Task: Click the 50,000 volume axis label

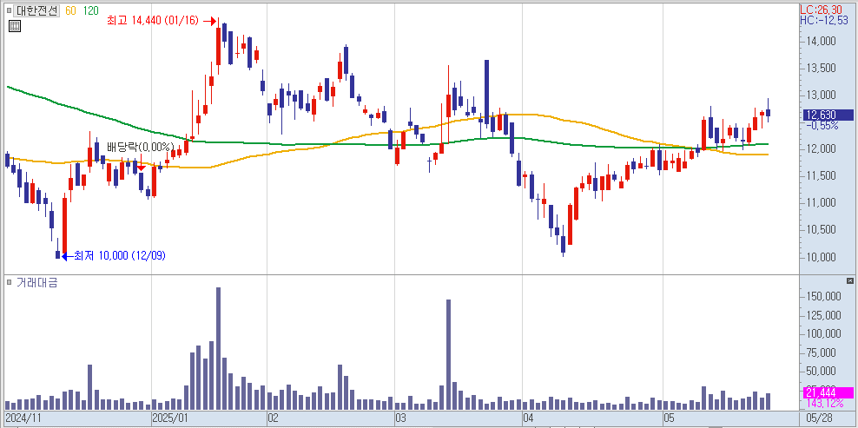Action: [x=822, y=372]
